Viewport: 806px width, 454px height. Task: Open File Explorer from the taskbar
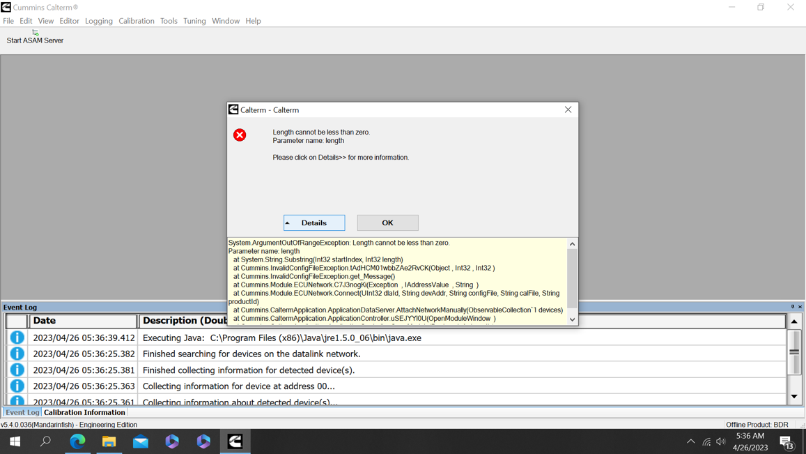[x=109, y=441]
